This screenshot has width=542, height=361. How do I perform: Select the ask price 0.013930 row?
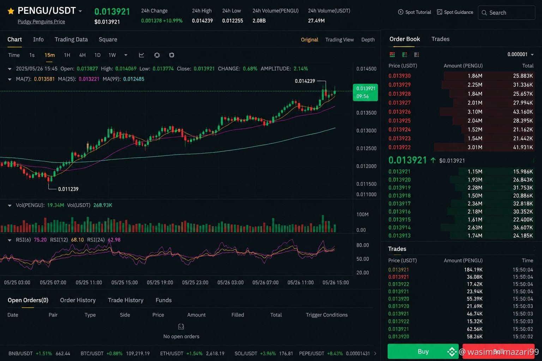tap(460, 76)
